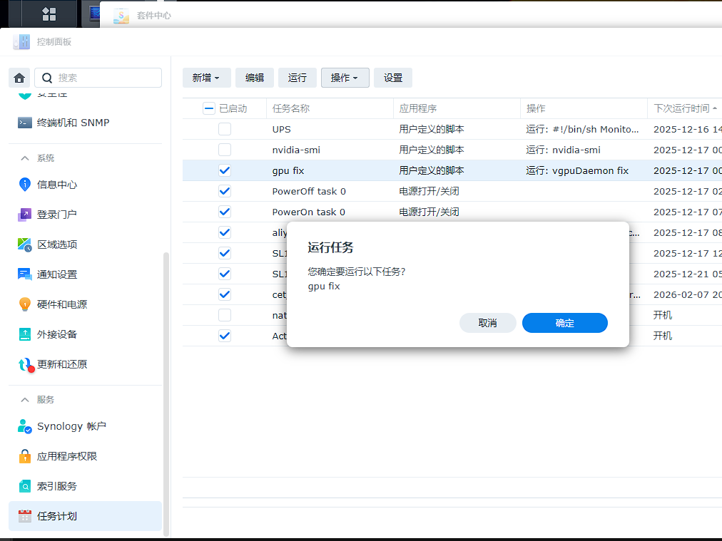Open Hardware and Power (硬件和电源) icon
The height and width of the screenshot is (541, 722).
(x=25, y=304)
